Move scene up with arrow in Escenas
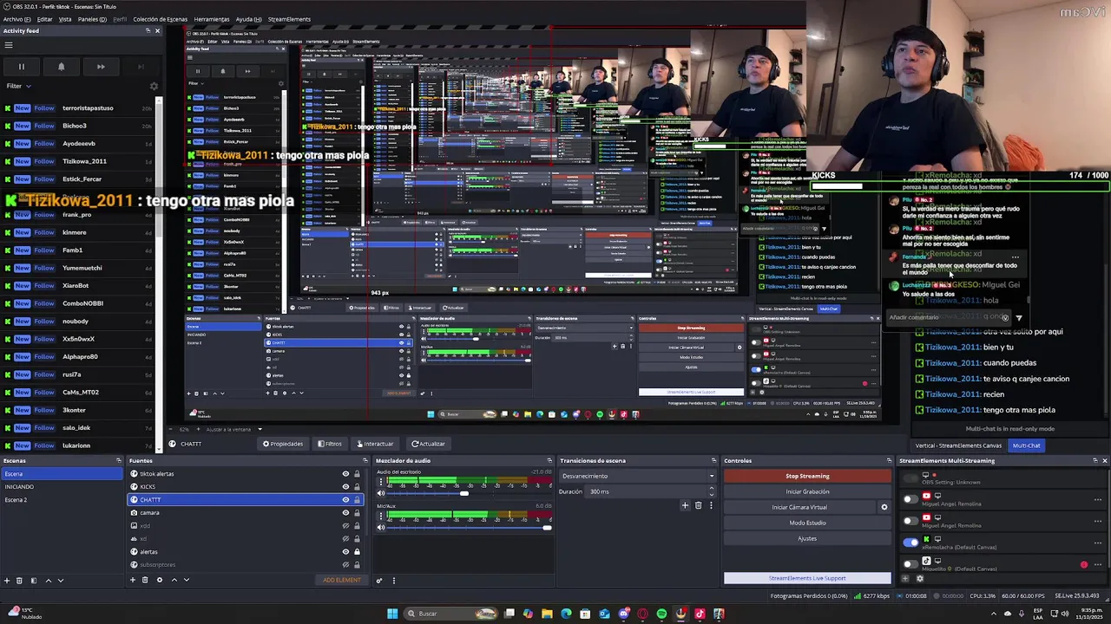The image size is (1111, 624). pyautogui.click(x=48, y=580)
